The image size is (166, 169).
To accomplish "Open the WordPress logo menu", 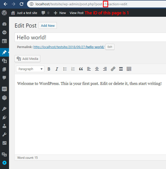I will [x=4, y=13].
